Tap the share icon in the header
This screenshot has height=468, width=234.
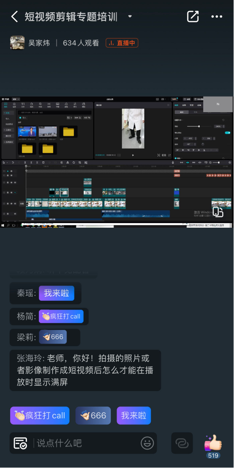pyautogui.click(x=193, y=16)
